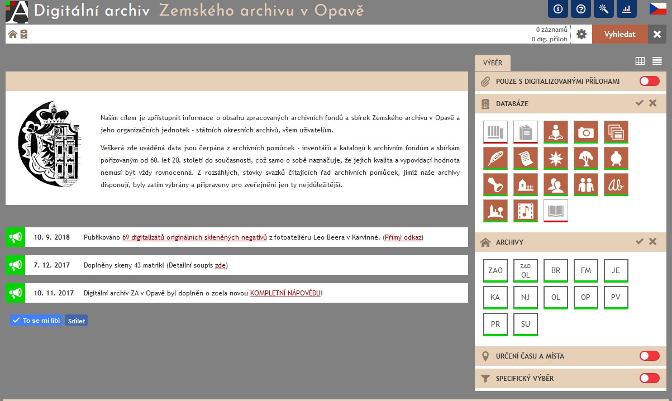
Task: Click the megaphone icon for 7. 12. 2017 news
Action: [15, 265]
